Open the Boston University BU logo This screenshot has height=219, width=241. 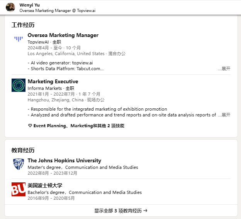[x=19, y=189]
